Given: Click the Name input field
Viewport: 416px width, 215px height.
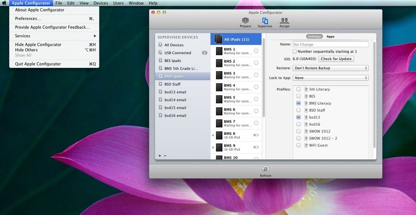Looking at the screenshot, I should point(331,44).
